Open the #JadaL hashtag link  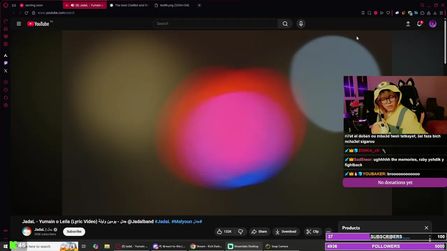tap(162, 221)
